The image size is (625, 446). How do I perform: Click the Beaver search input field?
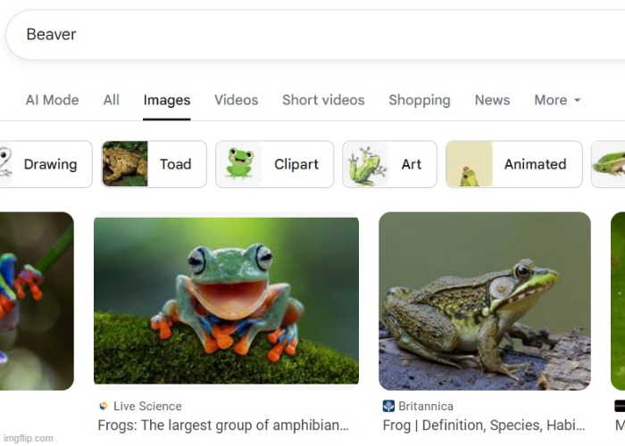pyautogui.click(x=312, y=35)
